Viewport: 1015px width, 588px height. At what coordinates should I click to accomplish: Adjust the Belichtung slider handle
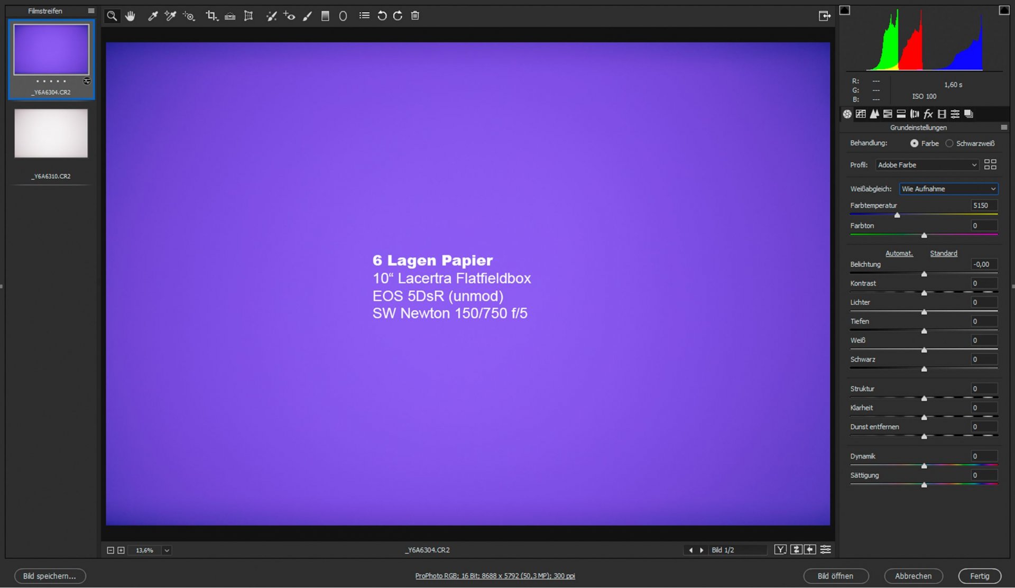click(x=924, y=274)
